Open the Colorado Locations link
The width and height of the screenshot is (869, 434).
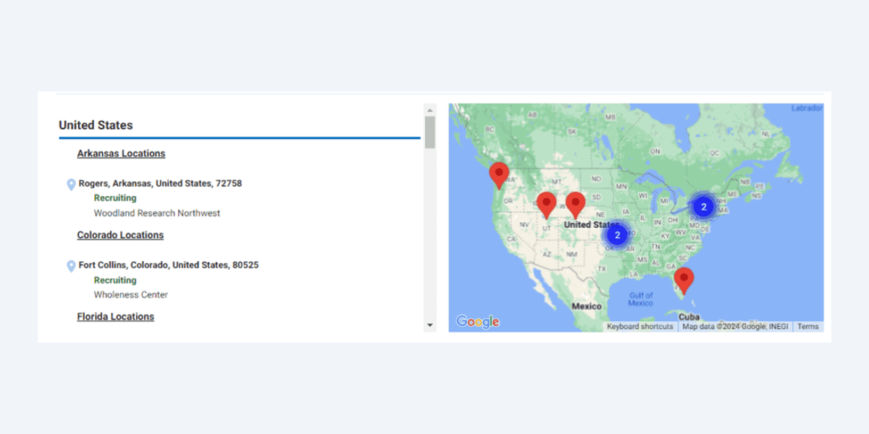point(120,235)
